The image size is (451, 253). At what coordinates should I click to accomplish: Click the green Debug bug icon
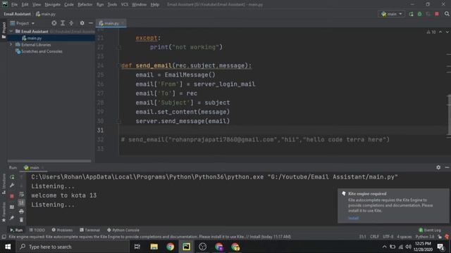(x=420, y=14)
